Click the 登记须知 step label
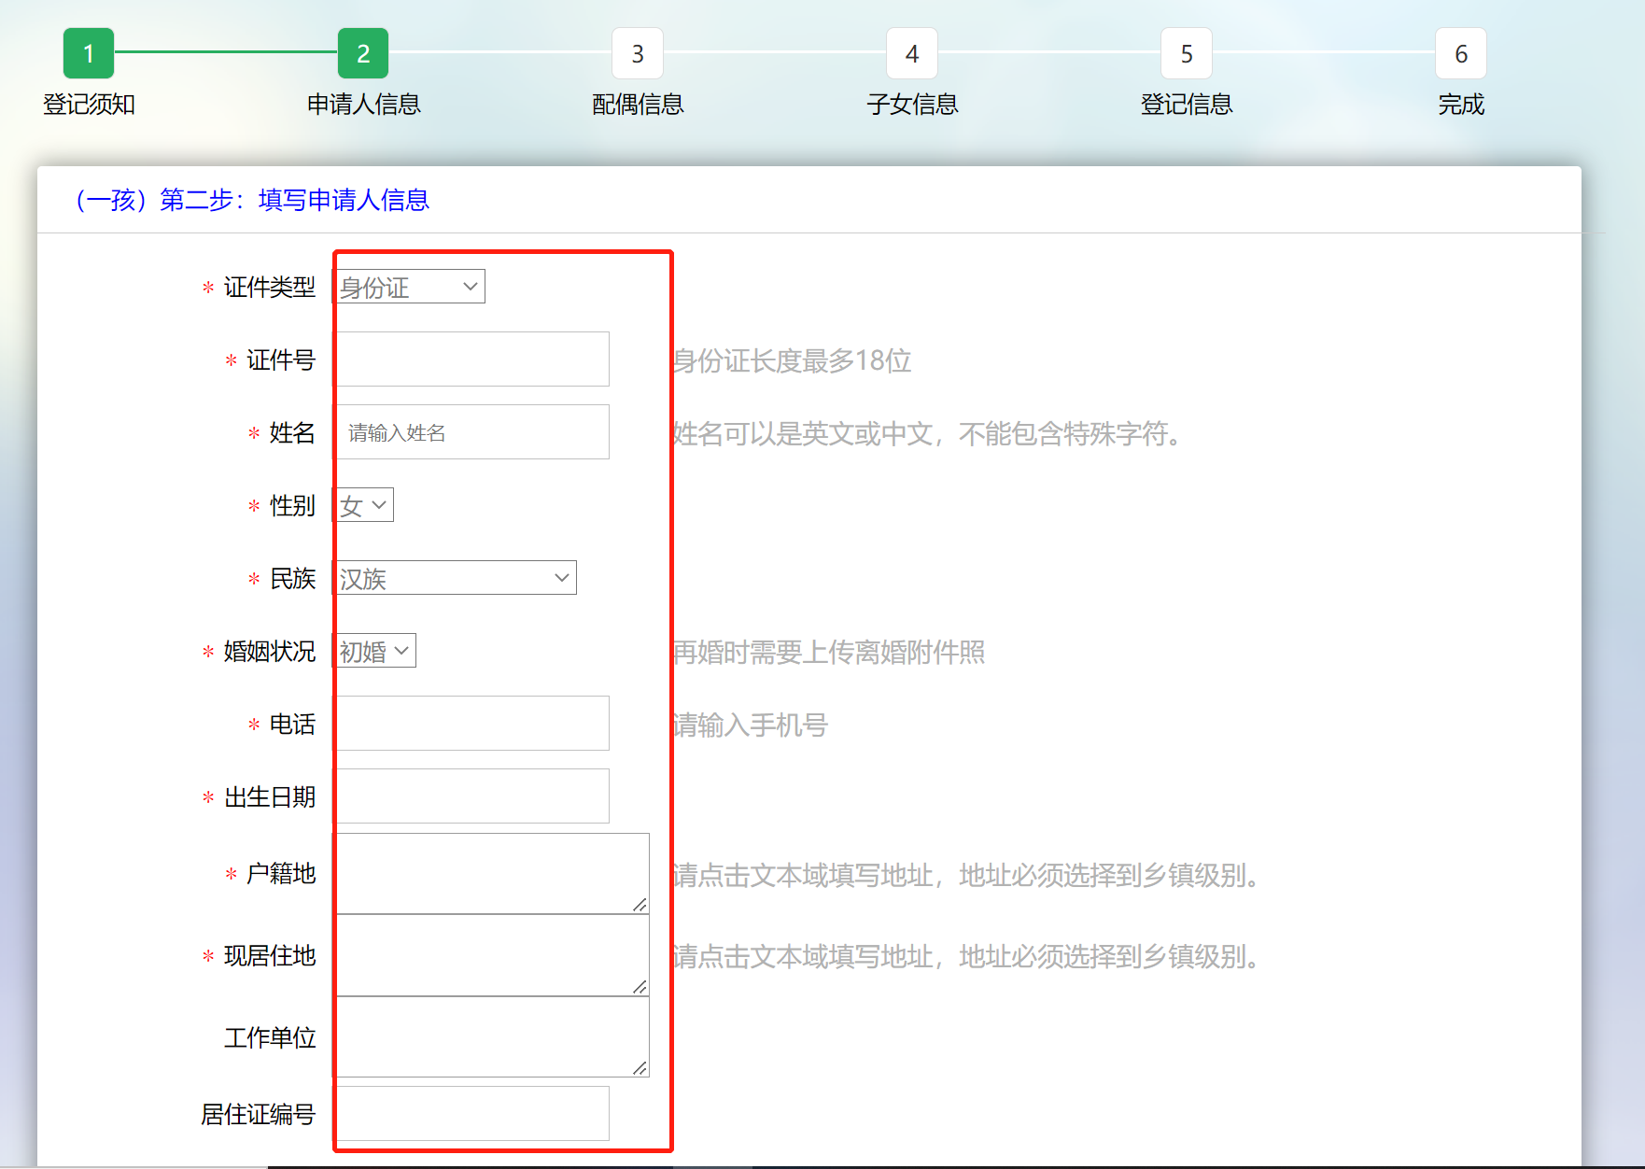The width and height of the screenshot is (1645, 1169). 89,105
